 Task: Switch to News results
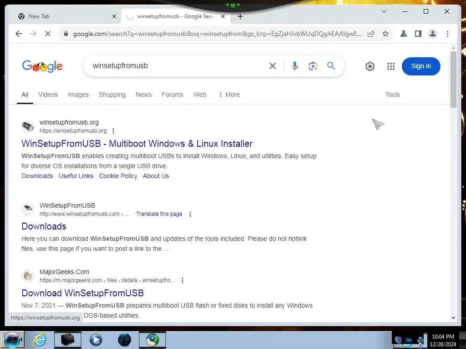coord(143,95)
